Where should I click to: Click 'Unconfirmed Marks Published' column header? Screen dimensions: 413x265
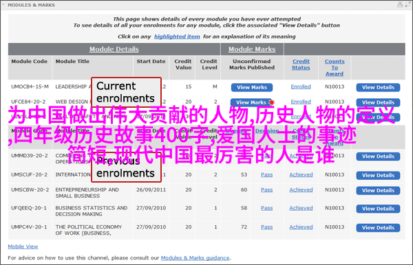coord(252,65)
